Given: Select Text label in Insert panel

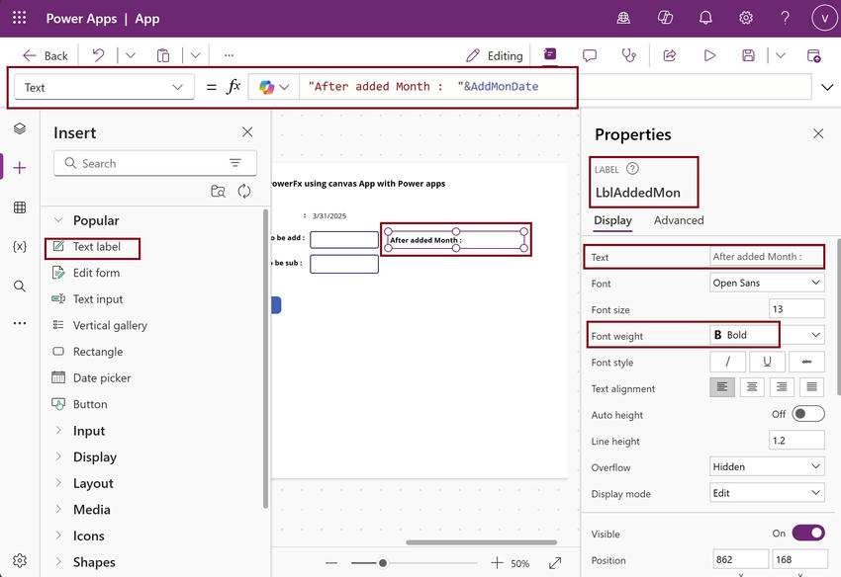Looking at the screenshot, I should tap(96, 246).
